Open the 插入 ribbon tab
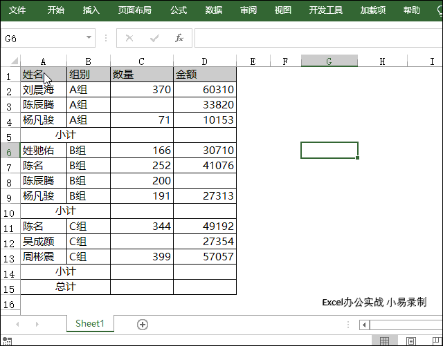This screenshot has width=443, height=346. tap(91, 10)
